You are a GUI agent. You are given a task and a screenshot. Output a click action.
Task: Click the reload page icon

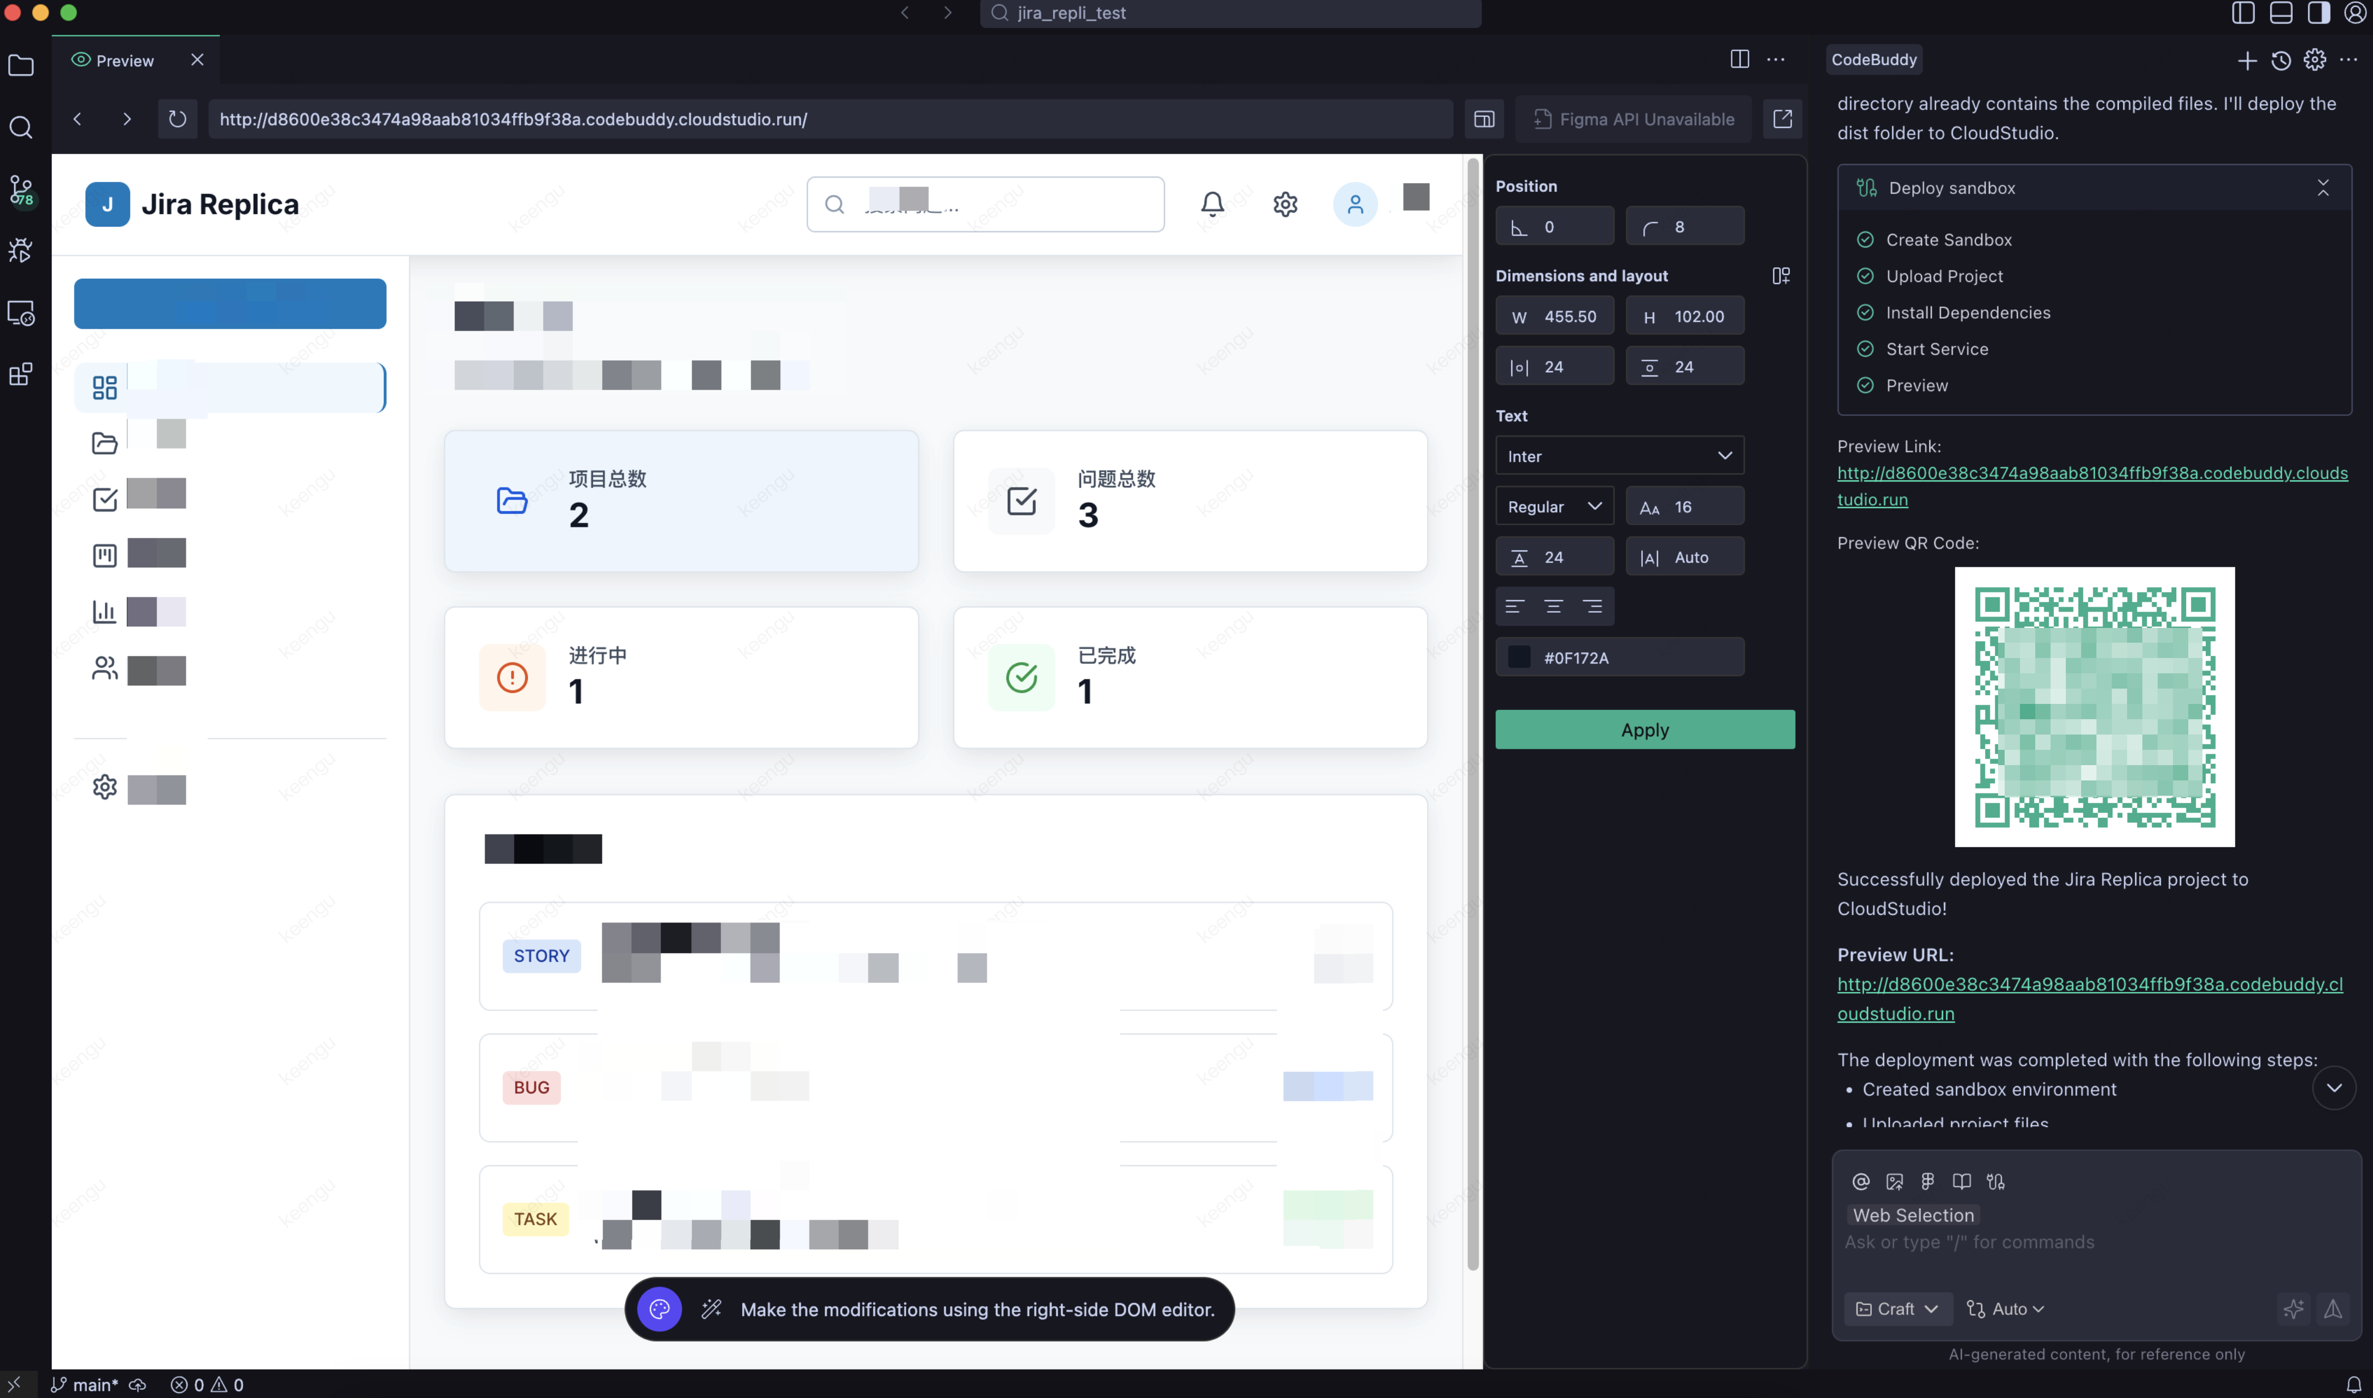coord(177,120)
